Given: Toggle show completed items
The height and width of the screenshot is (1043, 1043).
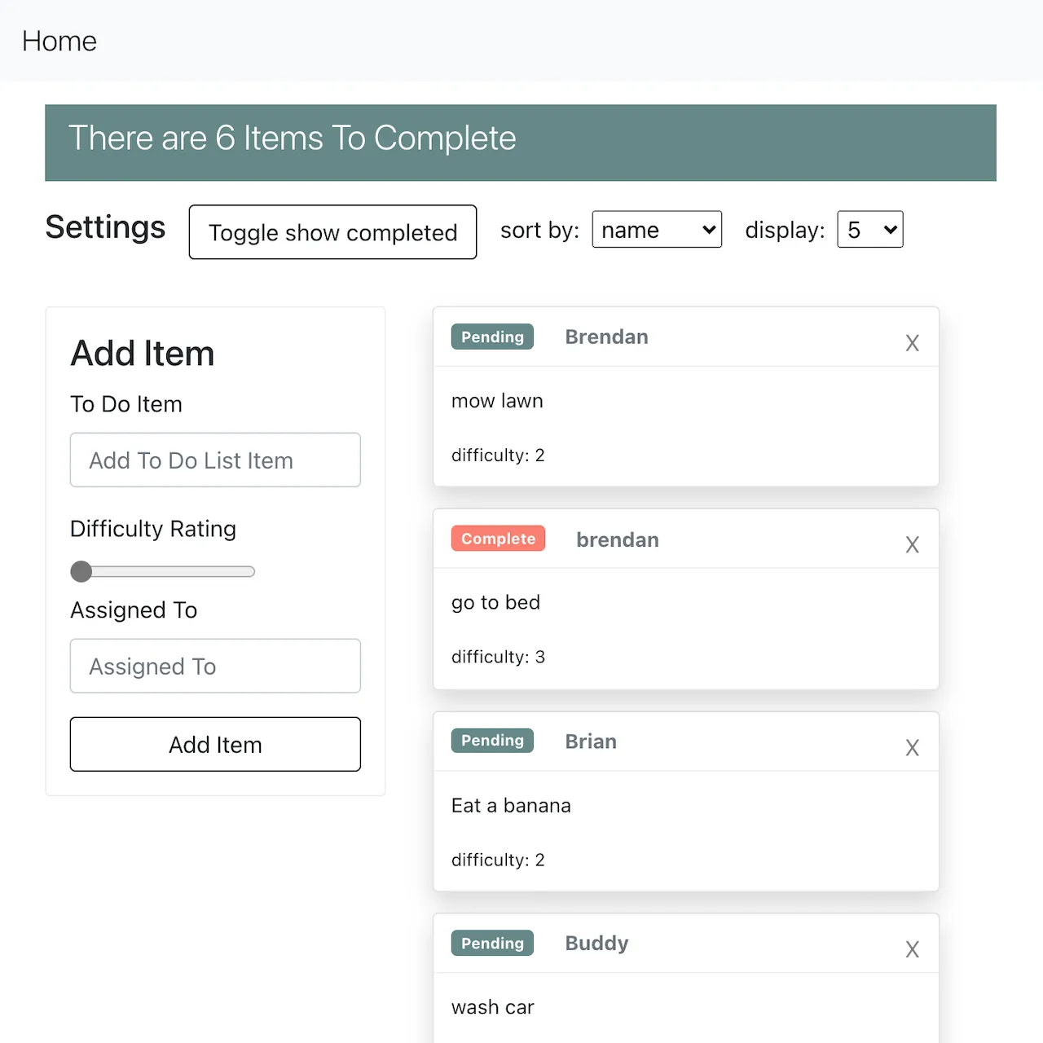Looking at the screenshot, I should [332, 232].
